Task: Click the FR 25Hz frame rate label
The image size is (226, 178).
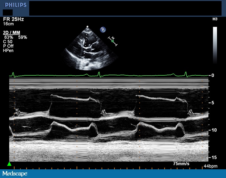Action: pos(13,20)
